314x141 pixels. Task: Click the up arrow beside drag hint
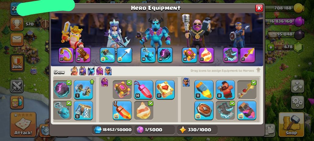pos(258,70)
